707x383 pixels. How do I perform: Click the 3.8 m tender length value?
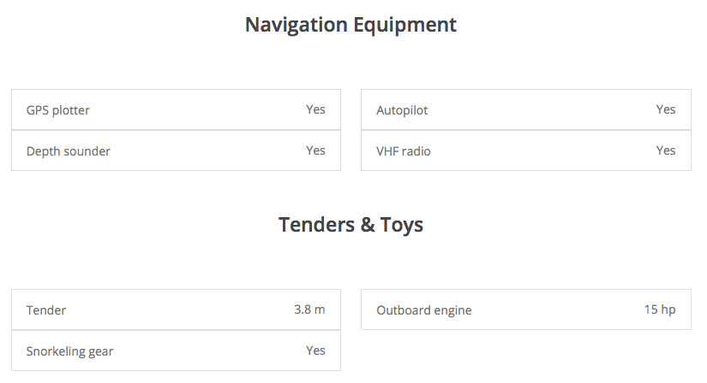(309, 309)
